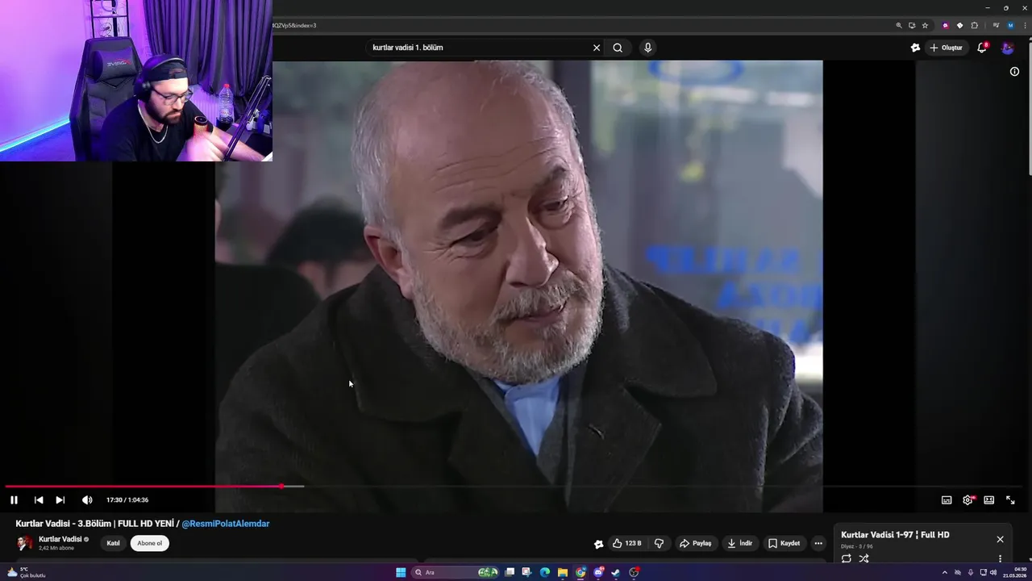This screenshot has height=581, width=1032.
Task: Open more actions three-dot menu
Action: click(x=818, y=543)
